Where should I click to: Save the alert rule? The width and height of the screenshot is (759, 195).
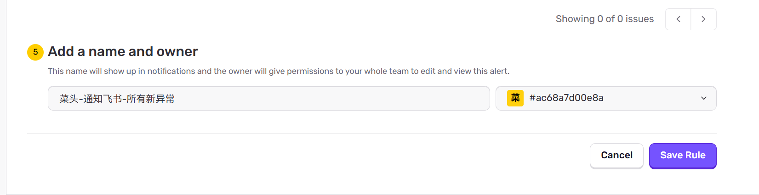pyautogui.click(x=683, y=156)
